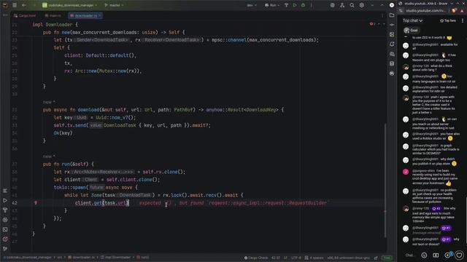Open the project name dropdown in title bar

coord(70,5)
